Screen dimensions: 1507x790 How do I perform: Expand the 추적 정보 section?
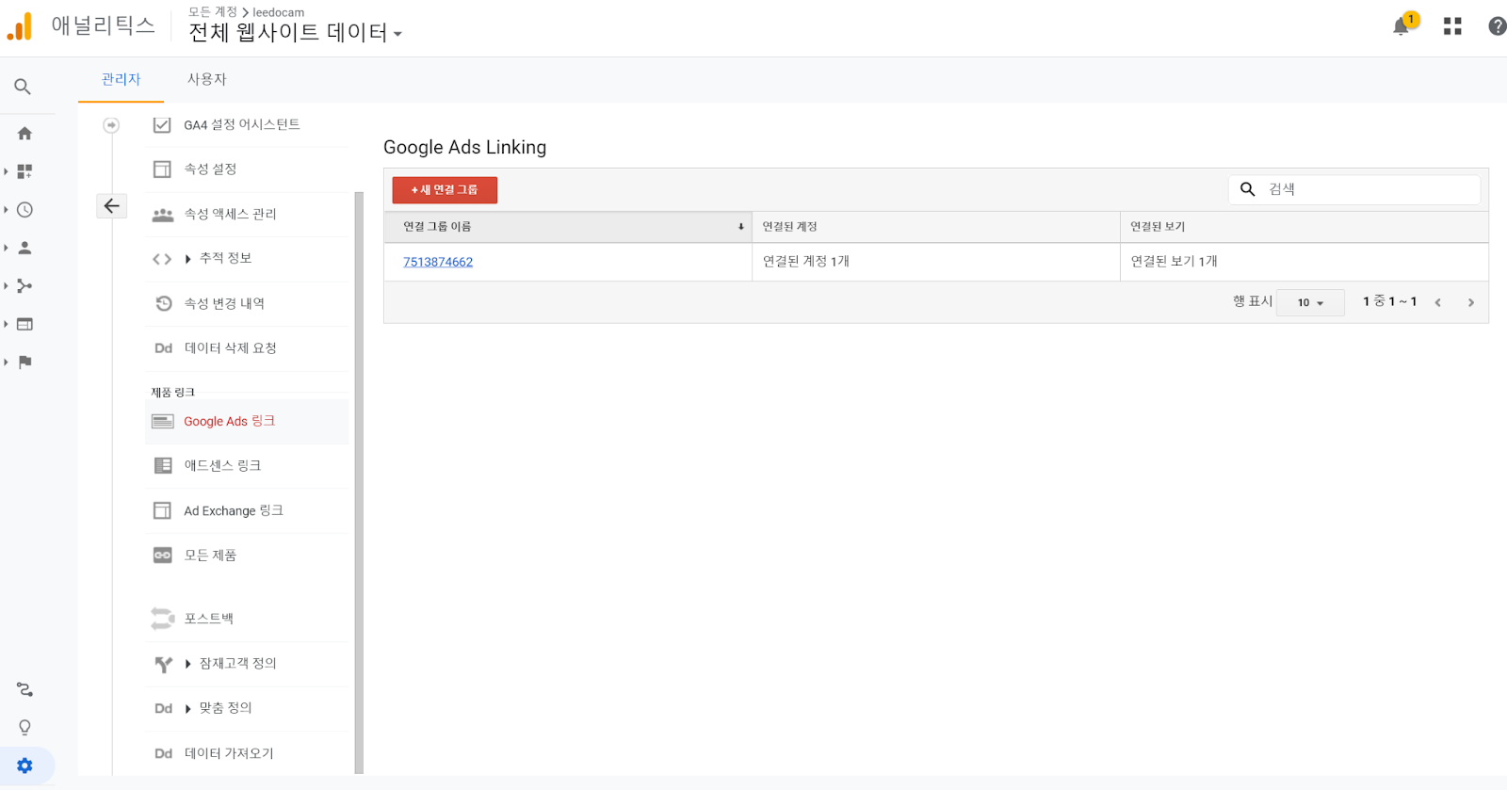[x=188, y=259]
